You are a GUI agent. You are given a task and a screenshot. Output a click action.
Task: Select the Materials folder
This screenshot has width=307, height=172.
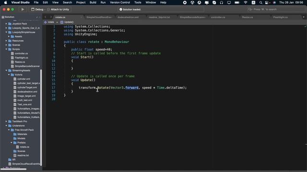(x=22, y=134)
